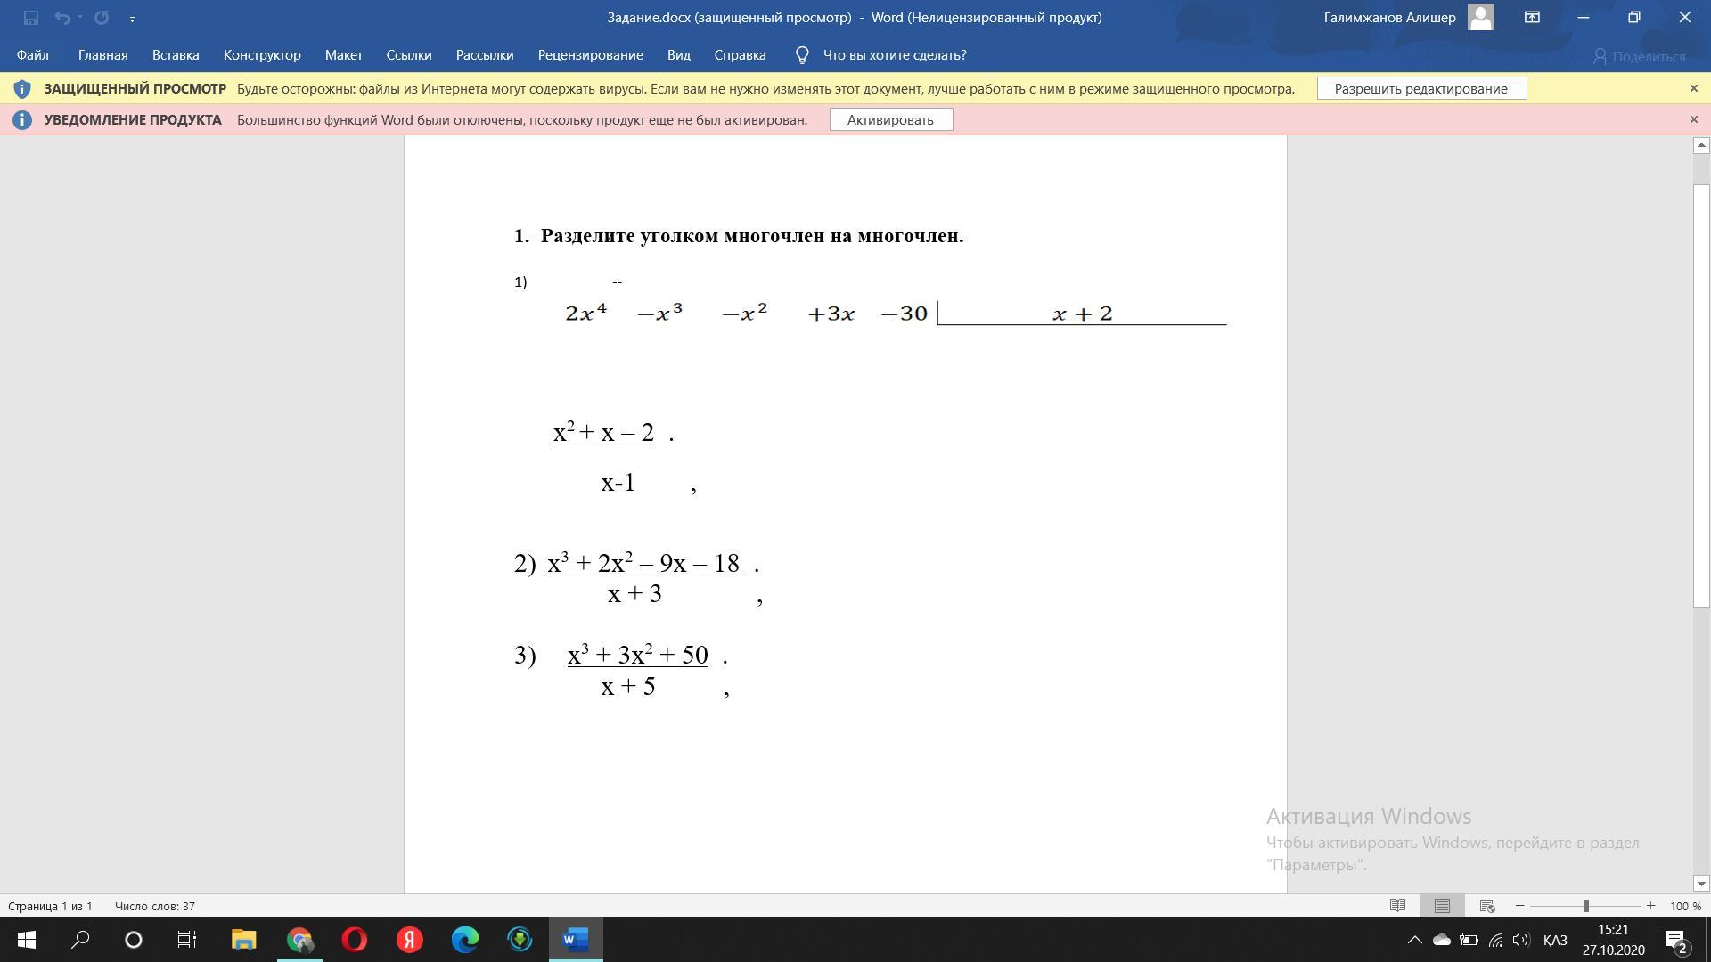Image resolution: width=1711 pixels, height=962 pixels.
Task: Click 'Страница 1 из 1' in status bar
Action: 51,906
